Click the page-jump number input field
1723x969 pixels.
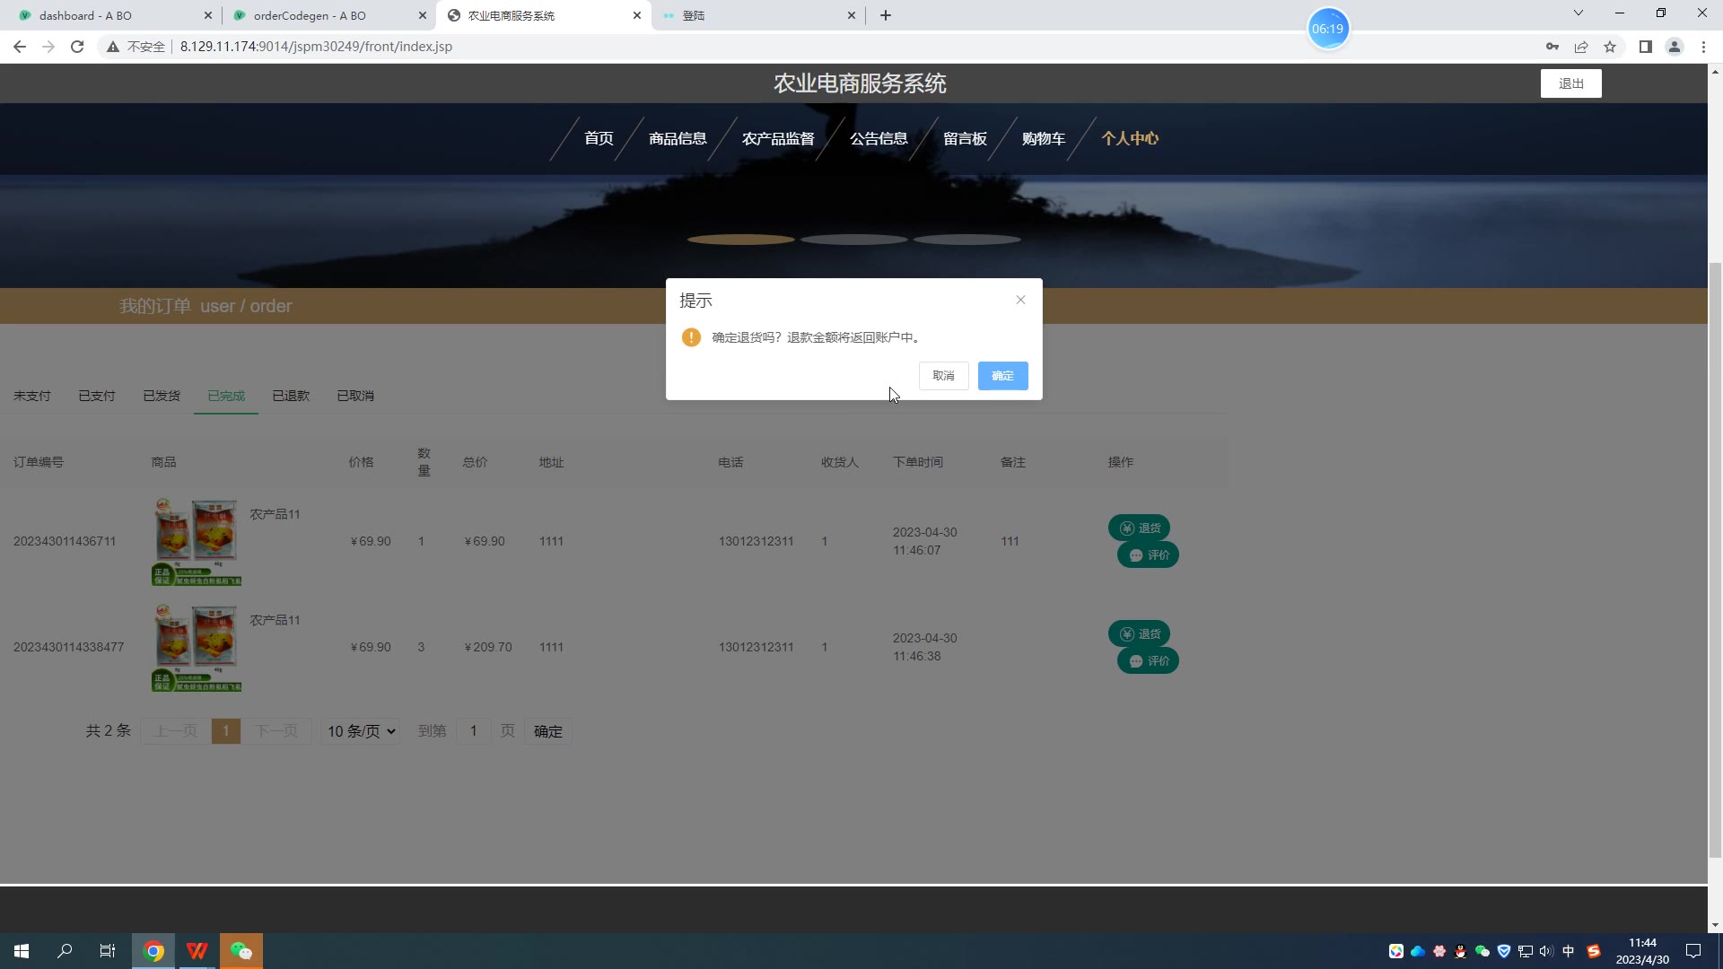pyautogui.click(x=473, y=731)
